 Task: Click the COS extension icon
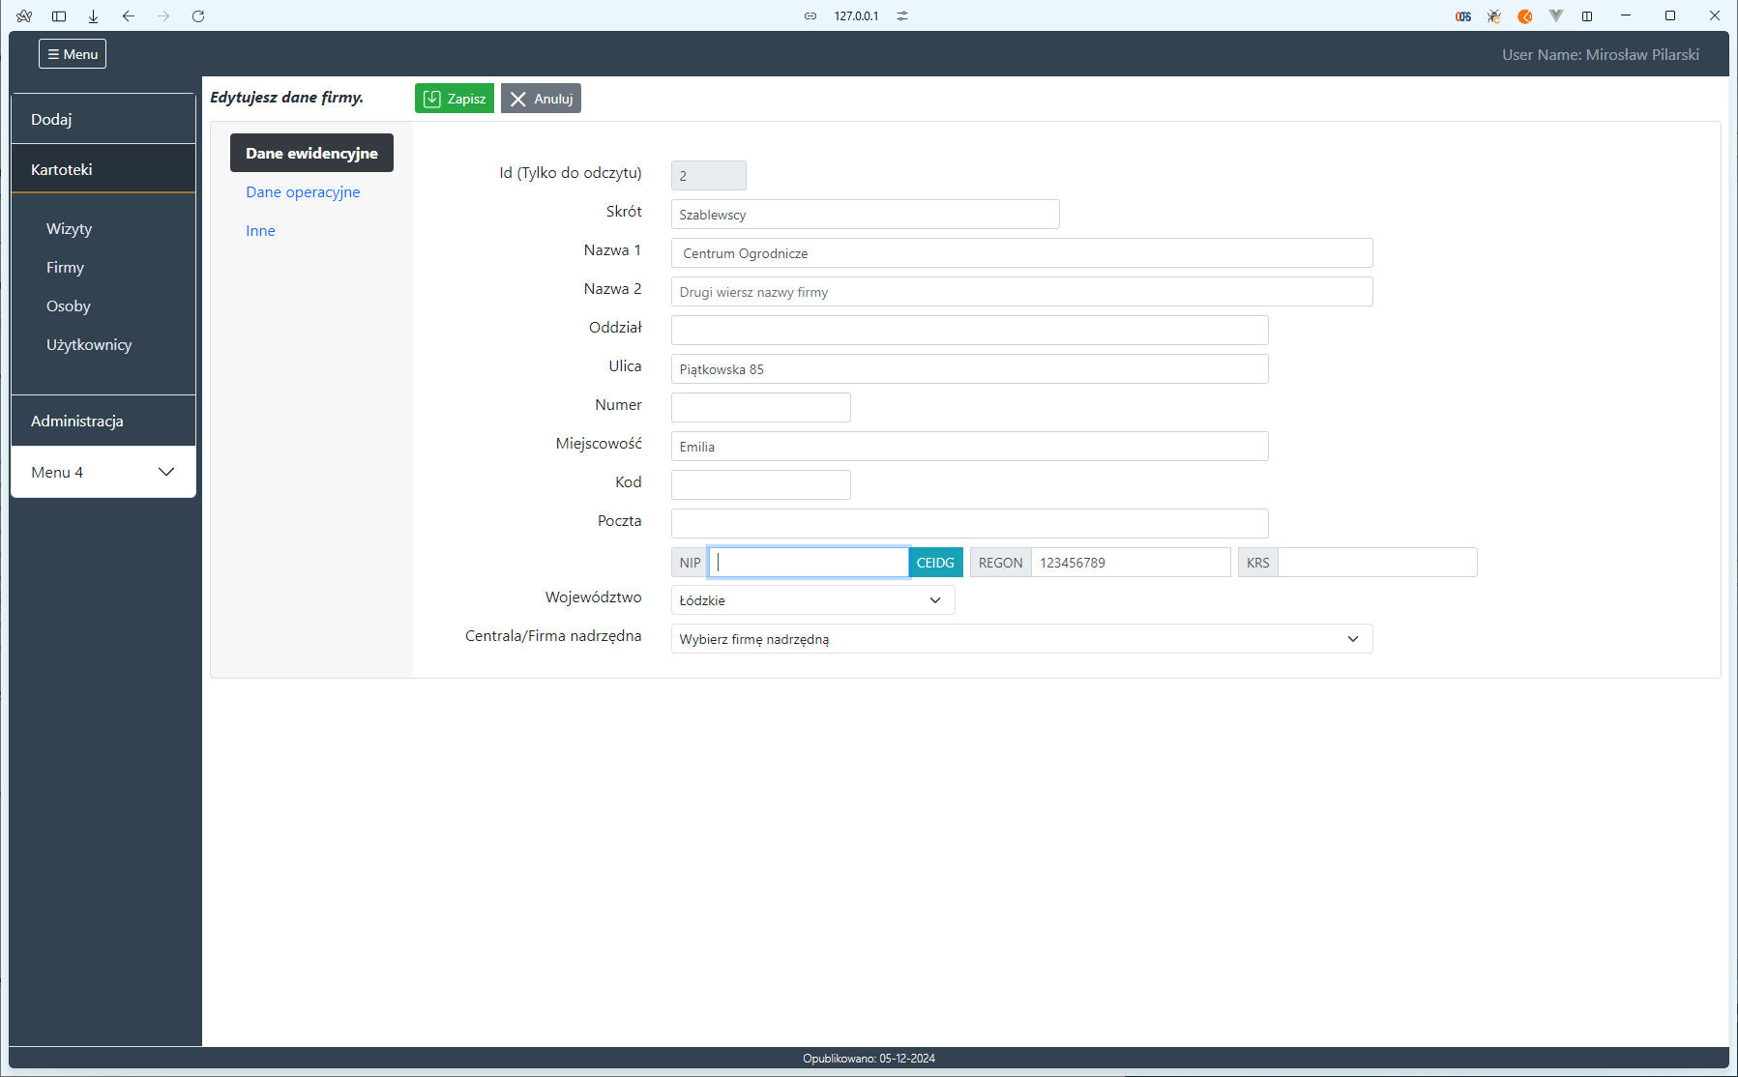click(x=1463, y=15)
